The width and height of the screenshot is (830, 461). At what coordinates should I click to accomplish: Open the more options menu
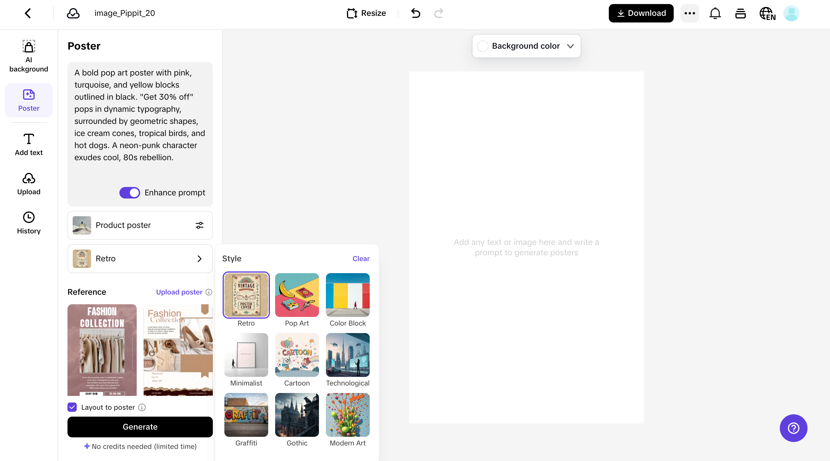coord(690,13)
